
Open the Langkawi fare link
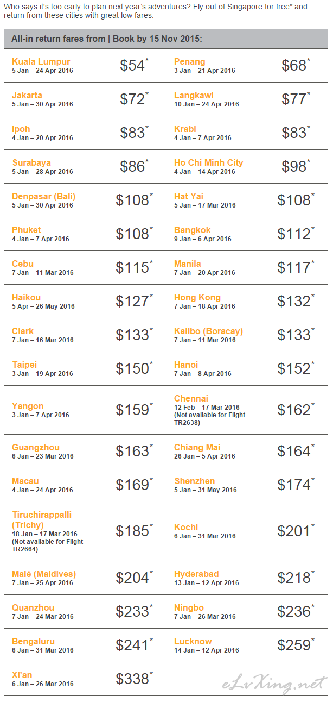coord(194,95)
